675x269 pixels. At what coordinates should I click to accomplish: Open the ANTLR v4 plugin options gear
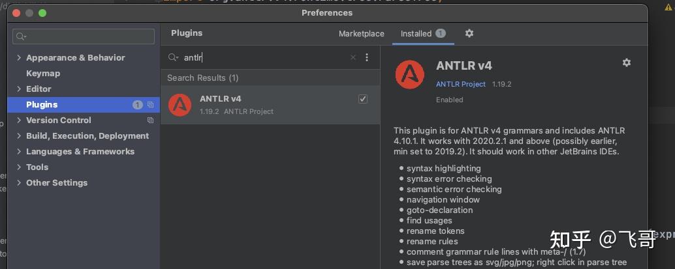point(627,63)
